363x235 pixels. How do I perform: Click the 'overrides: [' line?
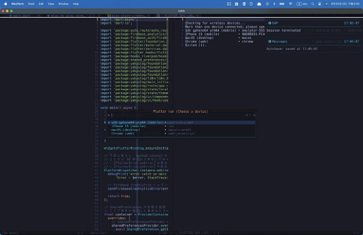tap(119, 218)
